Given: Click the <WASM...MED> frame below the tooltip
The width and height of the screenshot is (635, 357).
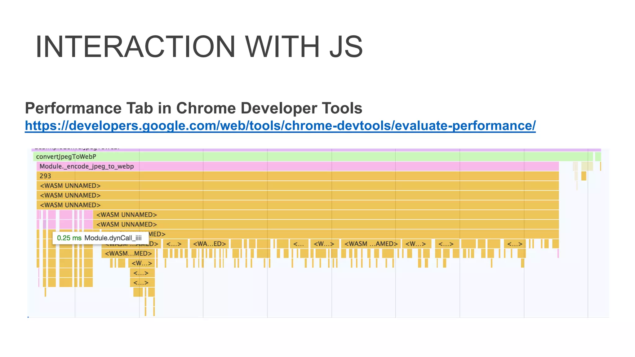Looking at the screenshot, I should pos(128,253).
